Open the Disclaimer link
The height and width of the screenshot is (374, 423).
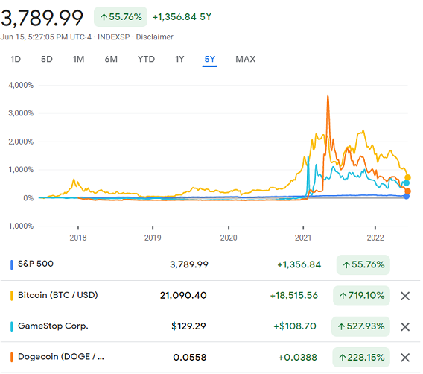pyautogui.click(x=154, y=37)
